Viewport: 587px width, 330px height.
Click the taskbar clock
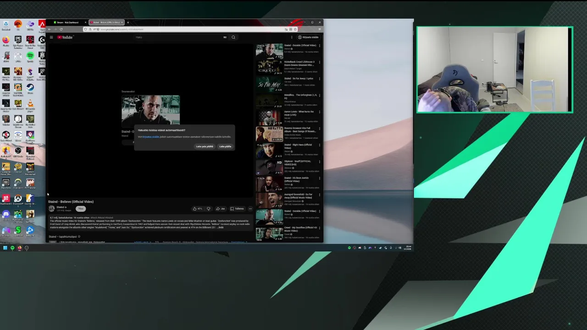(x=408, y=248)
